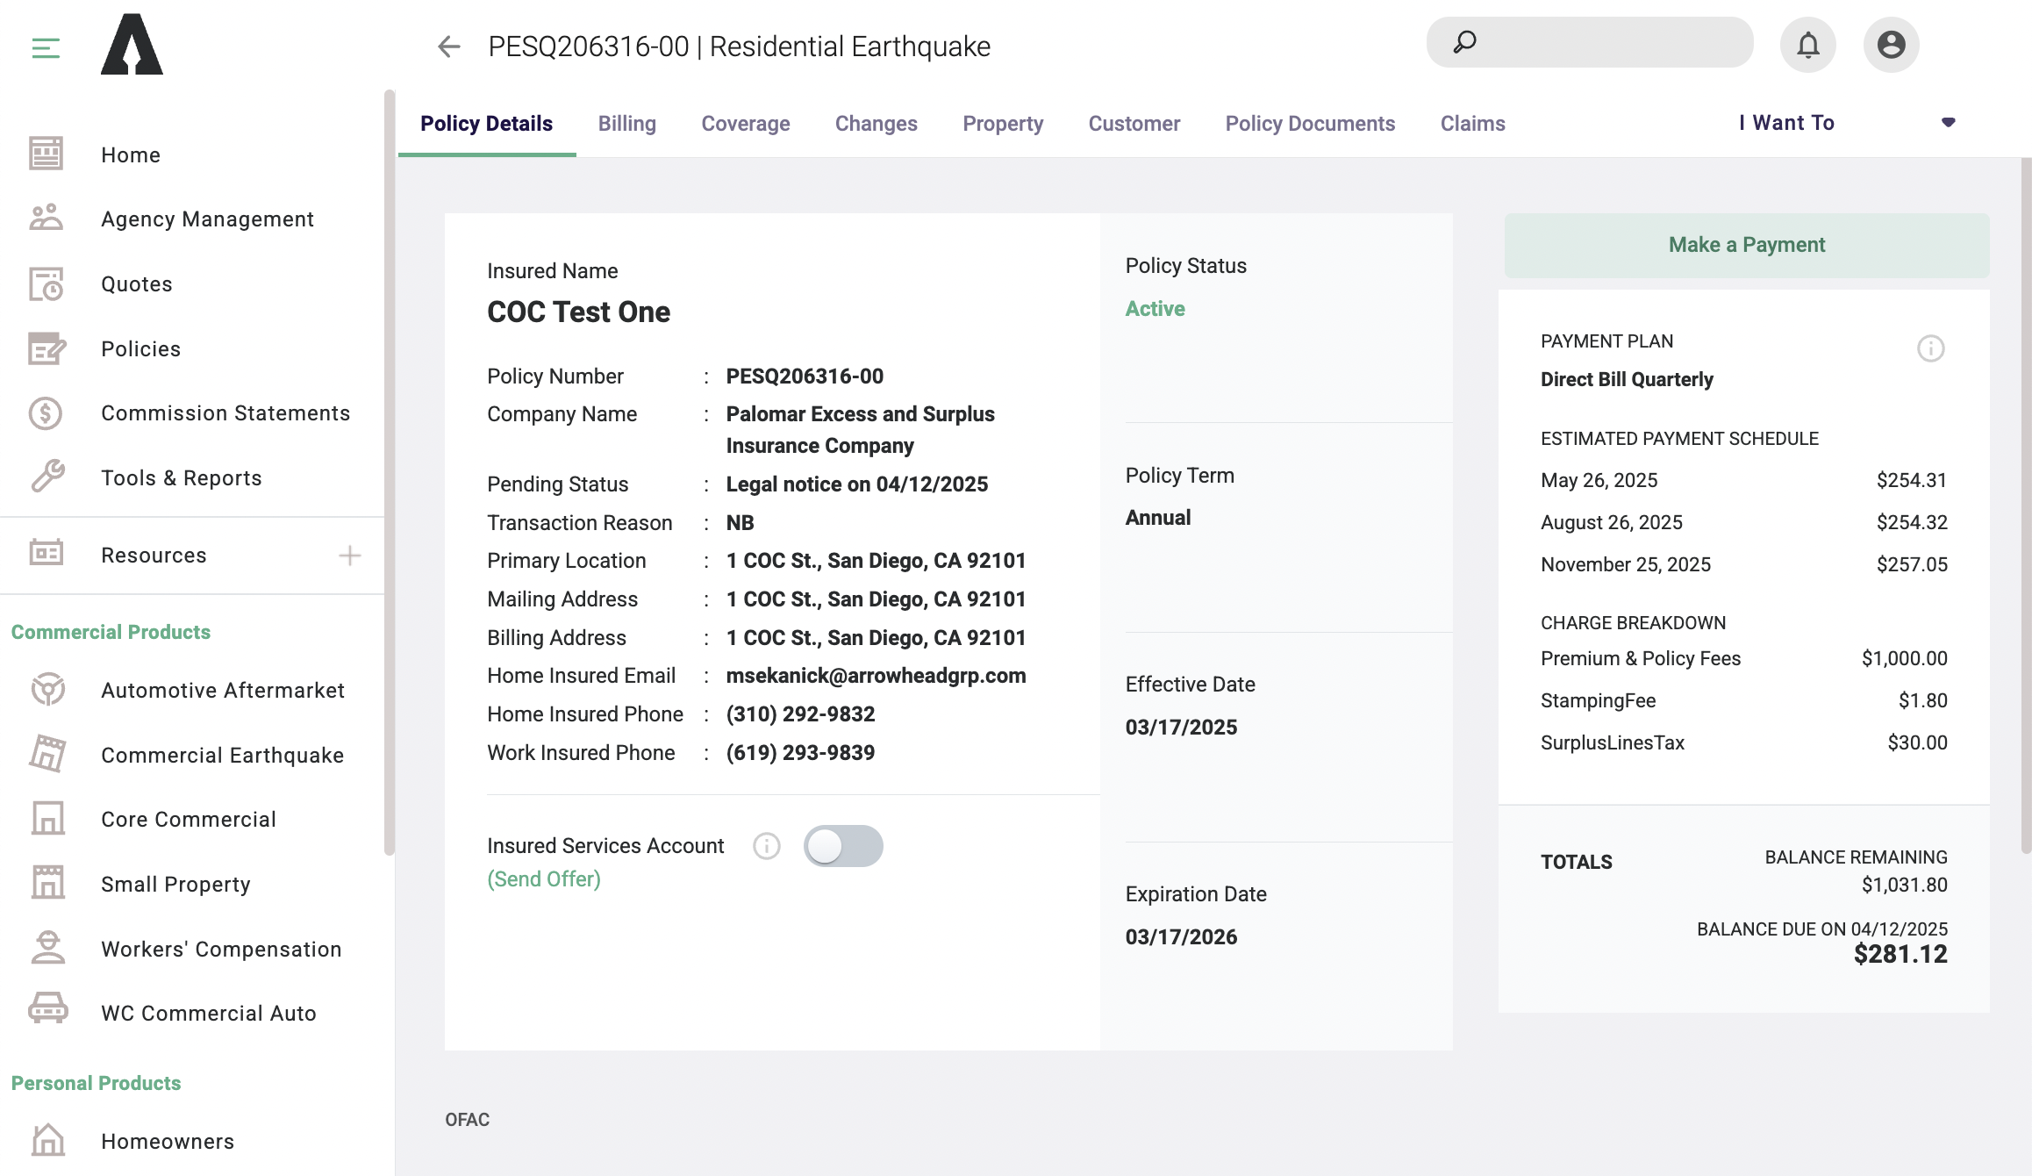2032x1176 pixels.
Task: Click the Send Offer link
Action: pyautogui.click(x=543, y=878)
